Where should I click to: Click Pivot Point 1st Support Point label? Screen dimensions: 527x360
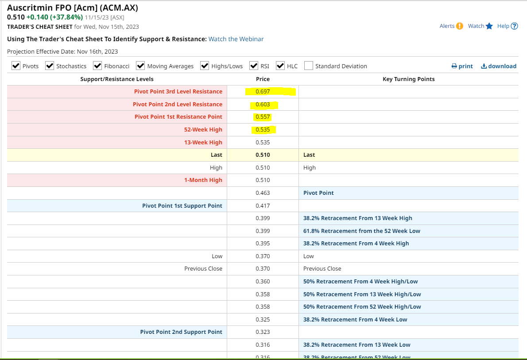coord(182,206)
